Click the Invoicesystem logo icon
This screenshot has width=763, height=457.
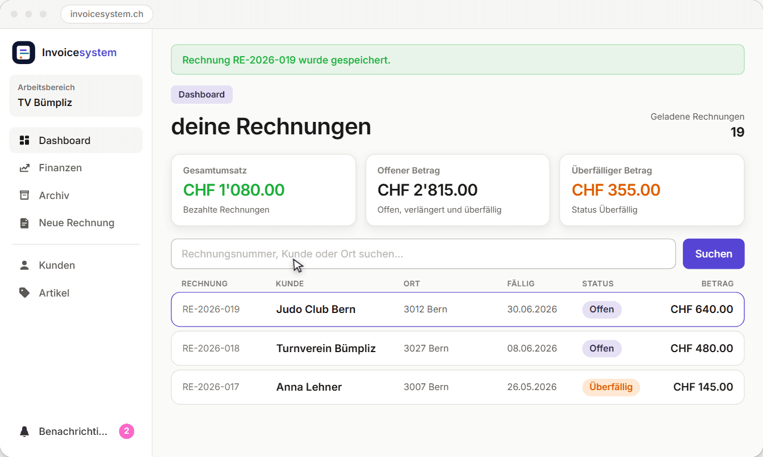click(24, 53)
